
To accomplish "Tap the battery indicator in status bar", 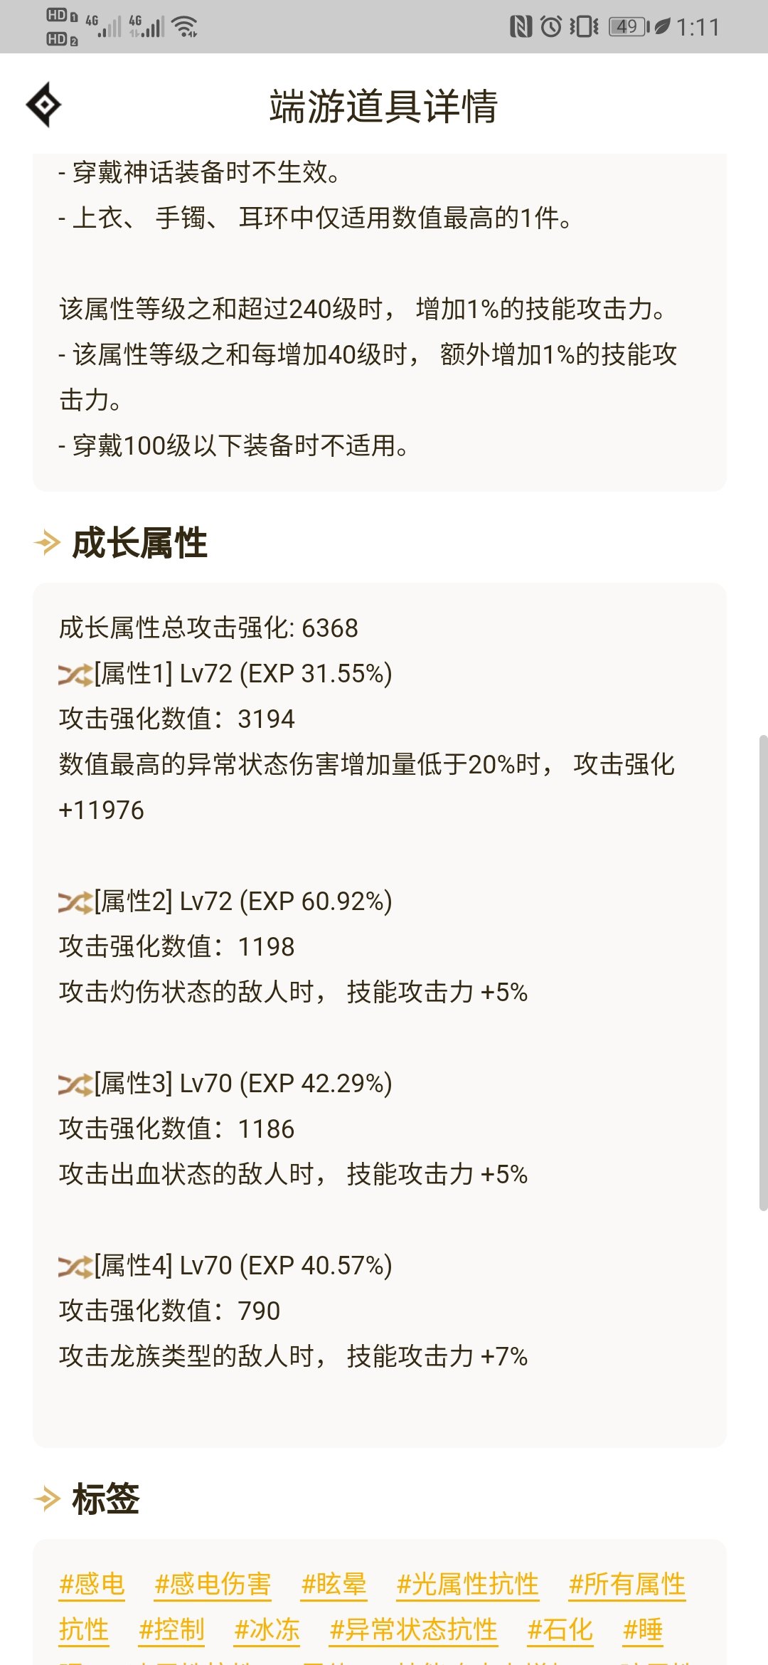I will pyautogui.click(x=629, y=27).
